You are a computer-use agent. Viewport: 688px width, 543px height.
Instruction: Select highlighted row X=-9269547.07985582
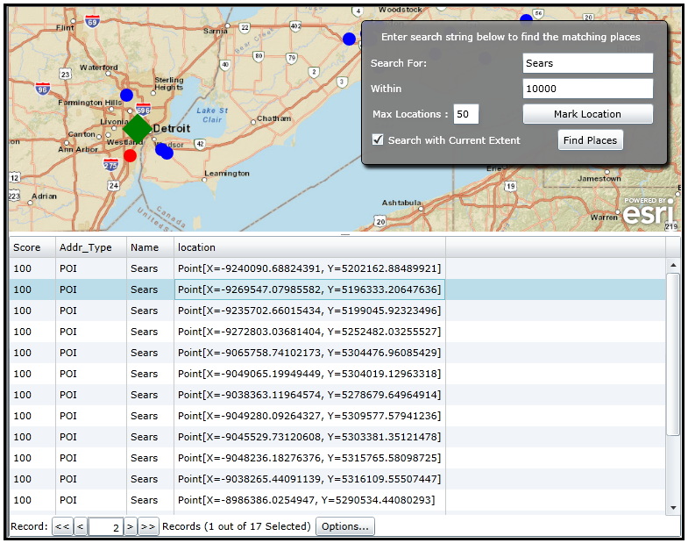337,289
